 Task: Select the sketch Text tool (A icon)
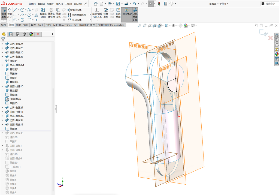coord(36,15)
